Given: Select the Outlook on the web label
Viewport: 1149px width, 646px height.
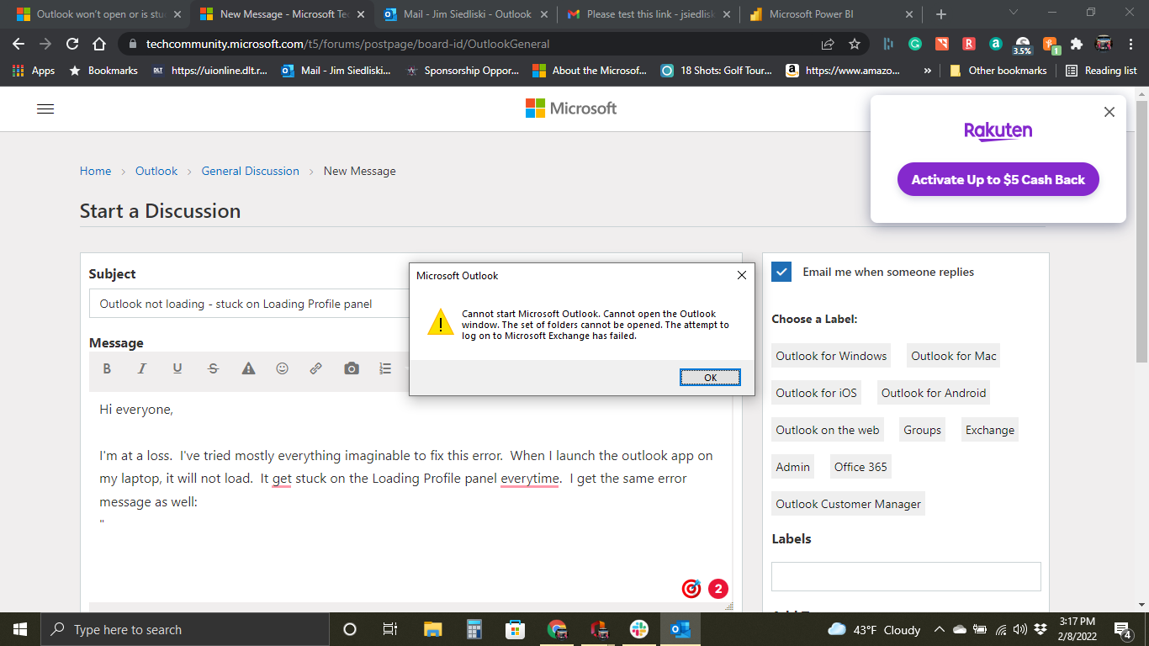Looking at the screenshot, I should point(828,430).
